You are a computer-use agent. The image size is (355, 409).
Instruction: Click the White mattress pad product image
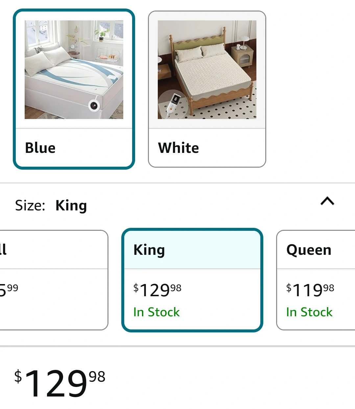[207, 69]
